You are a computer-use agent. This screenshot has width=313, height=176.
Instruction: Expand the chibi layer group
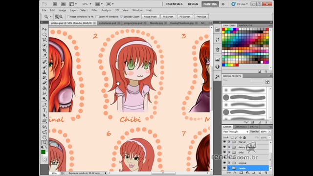(229, 153)
